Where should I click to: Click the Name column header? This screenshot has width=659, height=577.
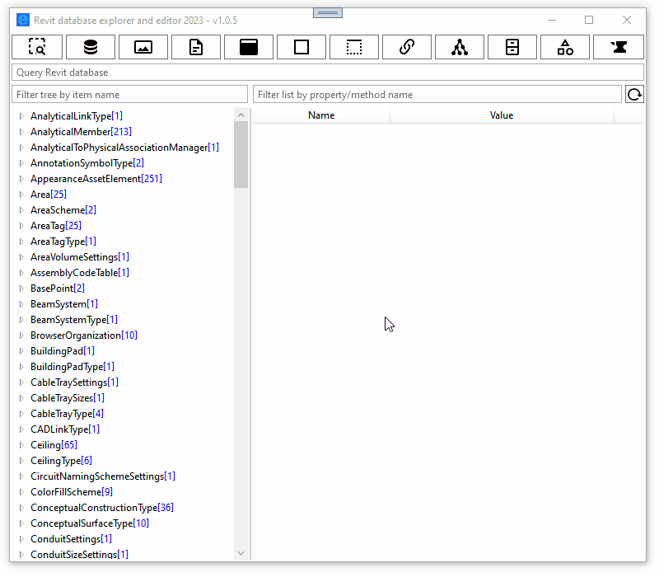(321, 115)
